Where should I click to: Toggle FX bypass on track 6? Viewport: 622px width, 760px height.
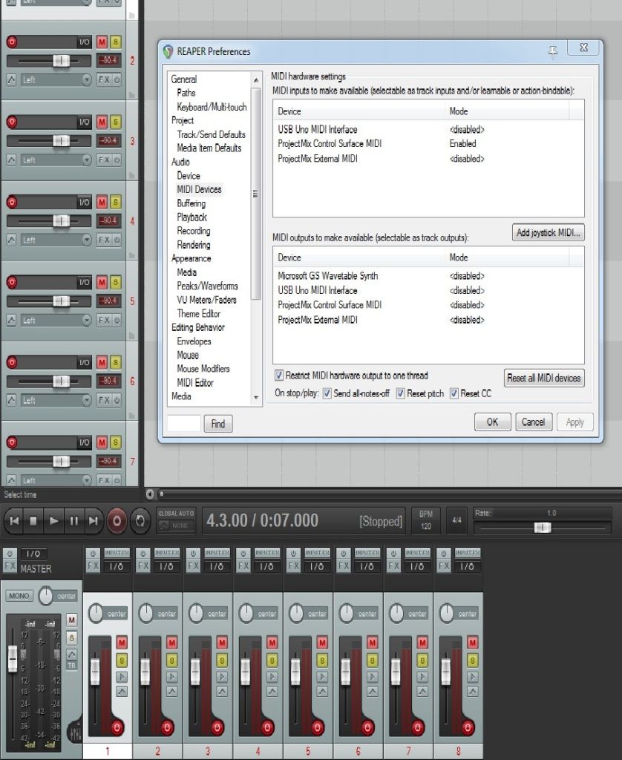coord(117,400)
